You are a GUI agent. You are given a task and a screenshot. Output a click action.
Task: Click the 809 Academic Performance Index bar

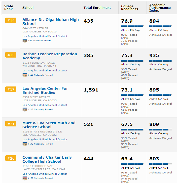tap(160, 129)
